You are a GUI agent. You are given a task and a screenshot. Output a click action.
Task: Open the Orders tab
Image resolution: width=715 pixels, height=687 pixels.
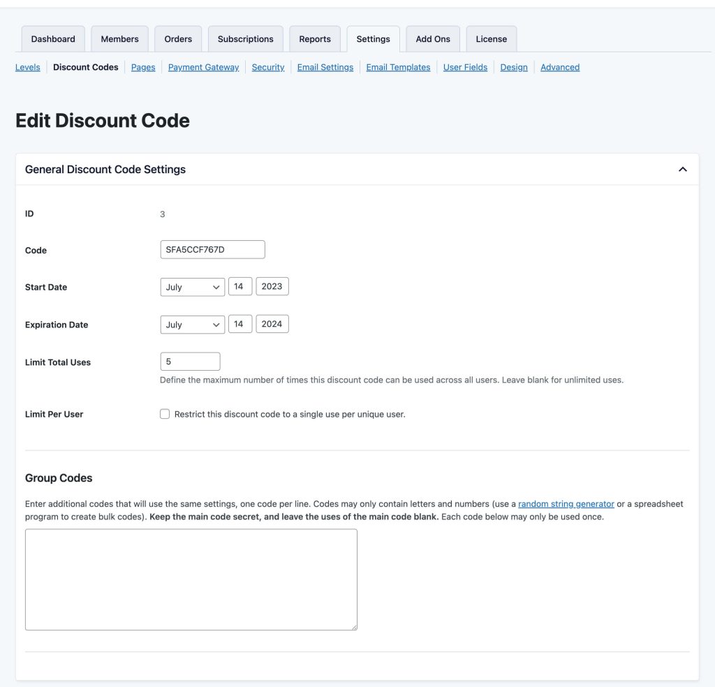tap(178, 39)
